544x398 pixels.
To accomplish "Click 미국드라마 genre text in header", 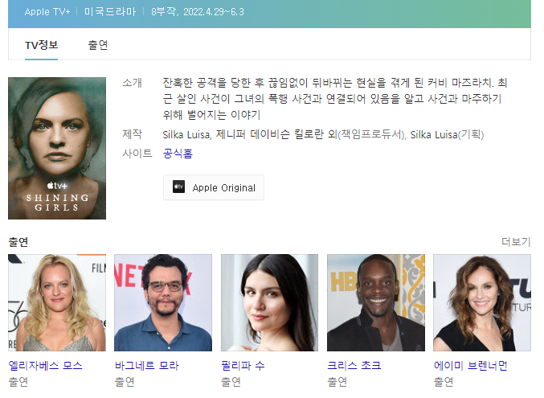I will point(110,12).
